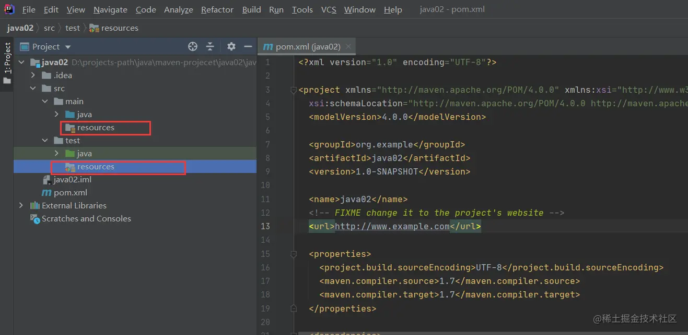Click the Scratches and Consoles icon

pos(35,219)
